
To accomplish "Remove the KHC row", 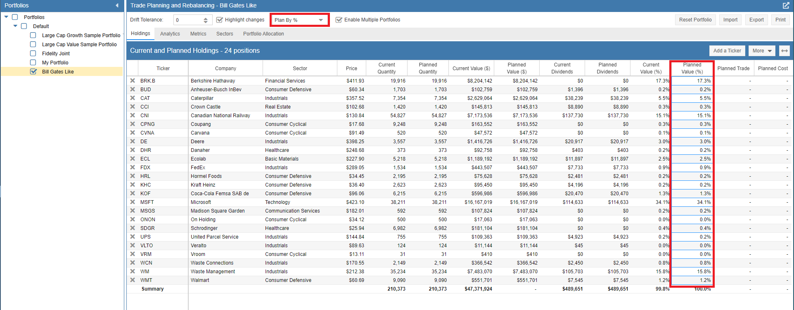I will click(x=133, y=185).
